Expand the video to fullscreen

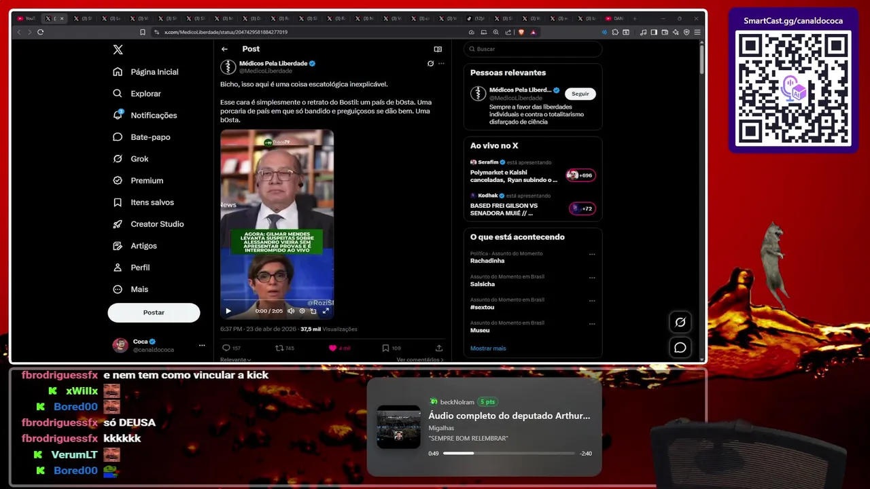click(326, 311)
